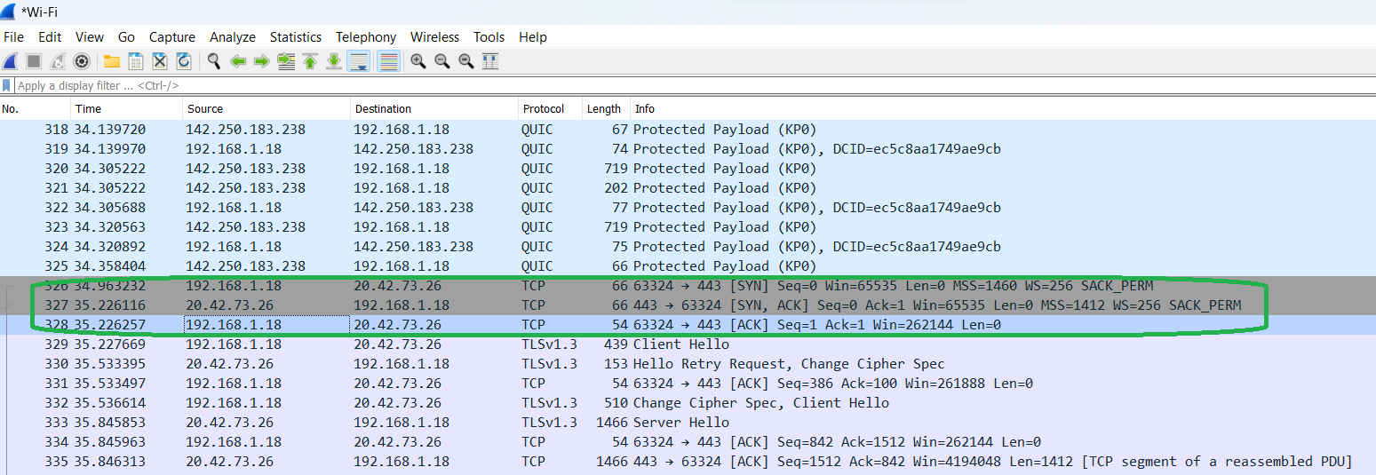
Task: Sort by the Info column header
Action: [x=1002, y=109]
